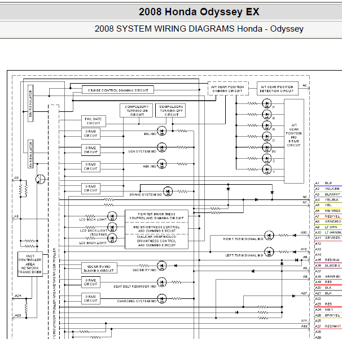Click MID BRIGHTNESS CONTROL AND DIMMING CIRCUIT
The width and height of the screenshot is (342, 339).
pos(156,229)
